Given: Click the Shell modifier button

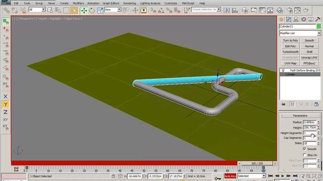Looking at the screenshot, I should coord(309,52).
